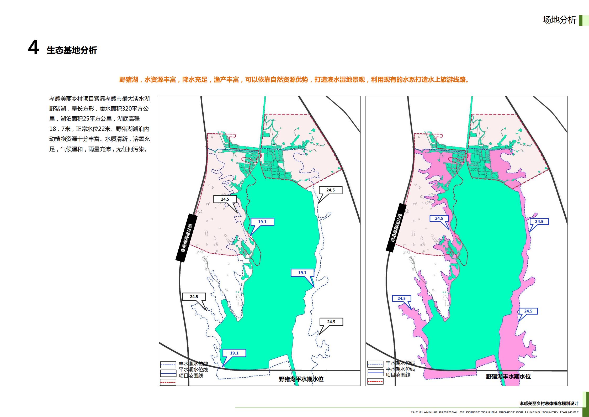Screen dimensions: 589x417
Task: Click the 场地分析 page header
Action: coord(559,20)
